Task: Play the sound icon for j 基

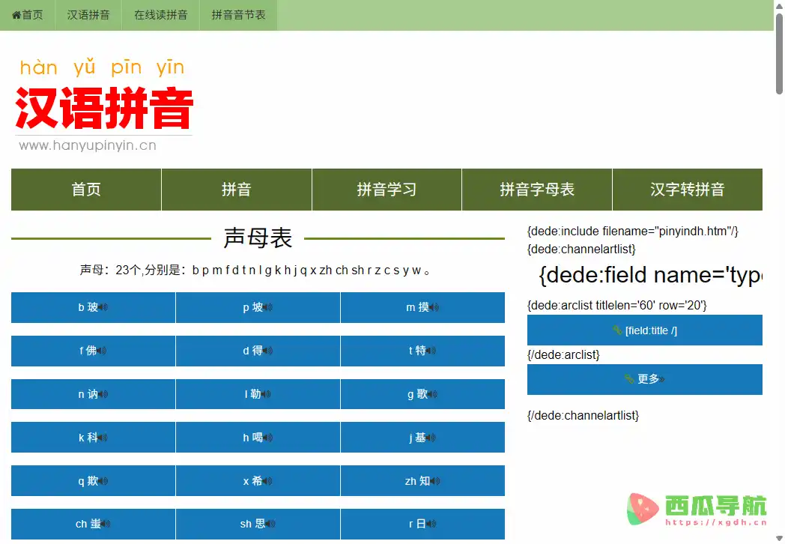Action: click(x=431, y=438)
